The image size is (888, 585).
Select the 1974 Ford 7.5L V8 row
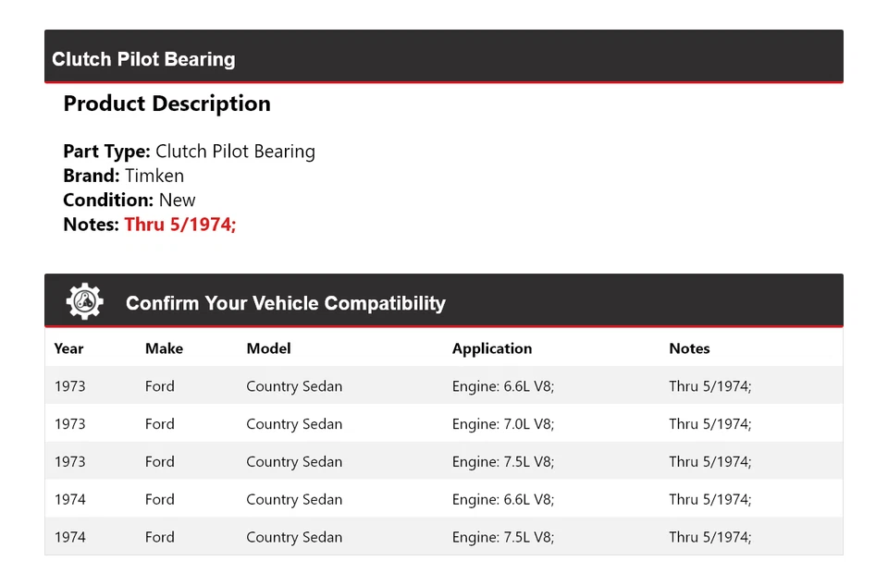pos(444,537)
